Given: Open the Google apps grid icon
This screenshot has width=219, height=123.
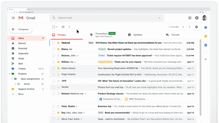Looking at the screenshot, I should click(x=190, y=18).
